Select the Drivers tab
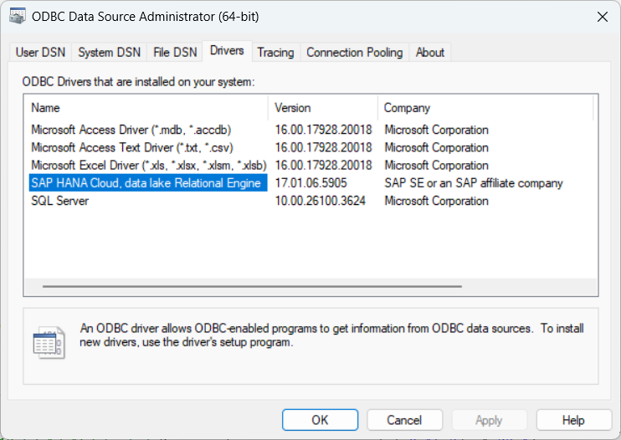This screenshot has width=621, height=440. [227, 51]
